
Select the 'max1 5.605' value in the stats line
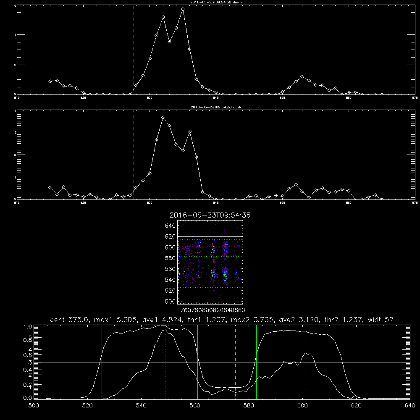coord(116,320)
